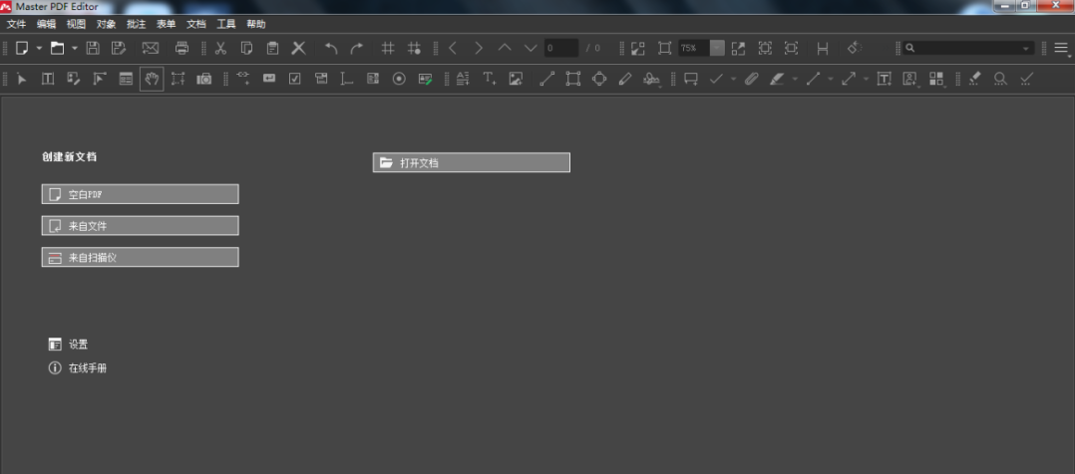Click the envelope email icon
1075x474 pixels.
click(x=151, y=48)
